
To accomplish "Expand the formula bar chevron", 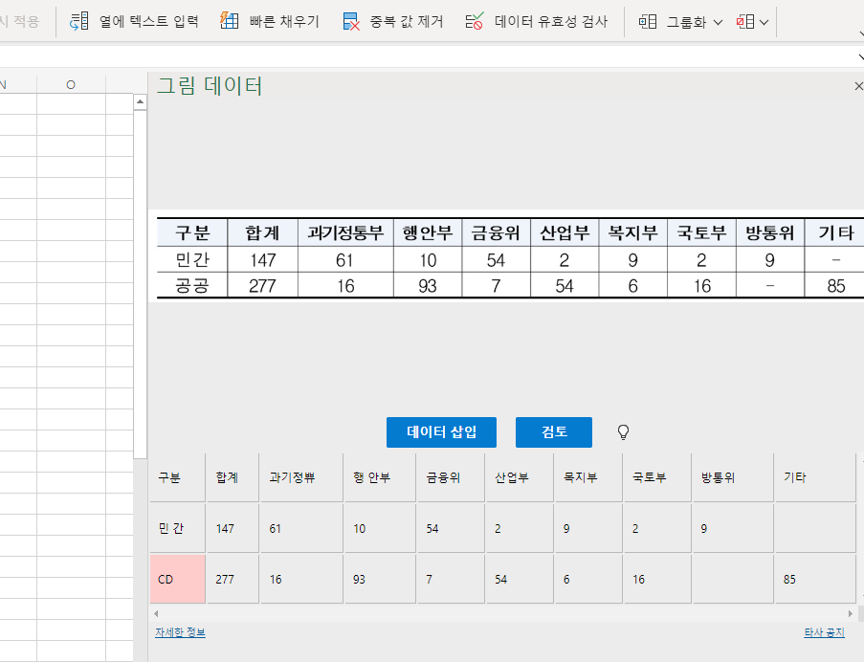I will coord(861,56).
